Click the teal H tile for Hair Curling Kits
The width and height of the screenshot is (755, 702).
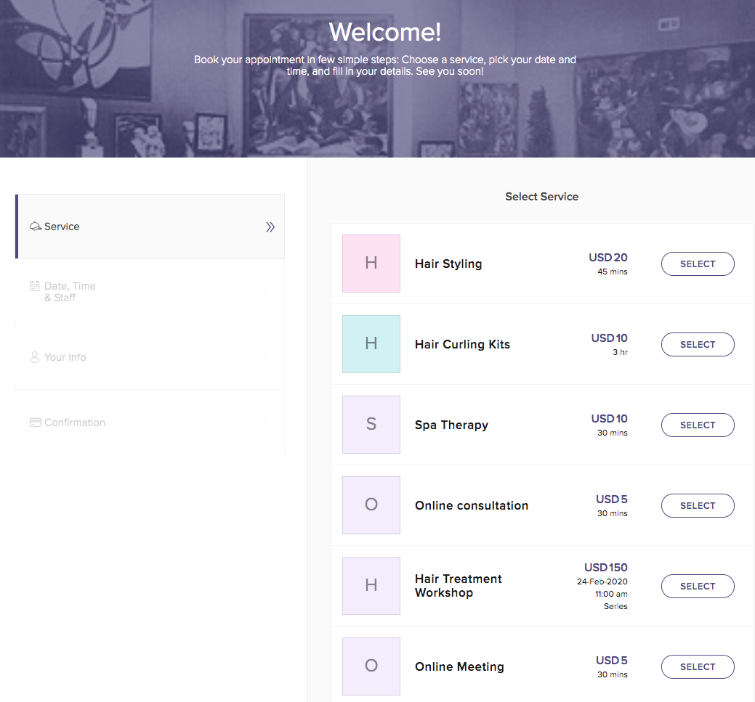[371, 344]
